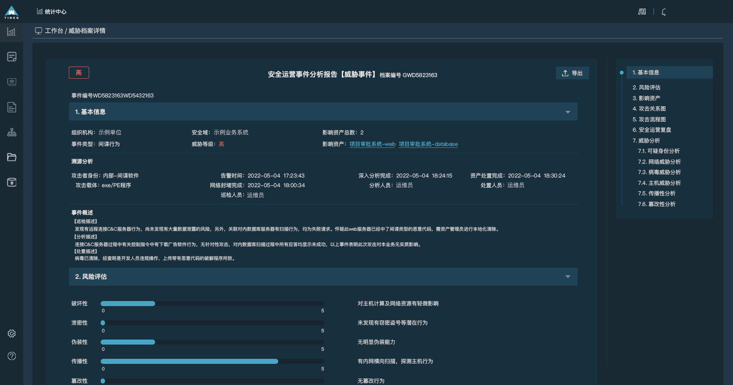733x385 pixels.
Task: Jump to 7.3. 病毒威胁分析 in outline
Action: click(x=659, y=172)
